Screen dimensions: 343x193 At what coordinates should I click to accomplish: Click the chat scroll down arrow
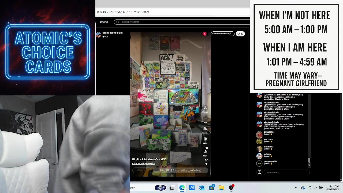[309, 165]
